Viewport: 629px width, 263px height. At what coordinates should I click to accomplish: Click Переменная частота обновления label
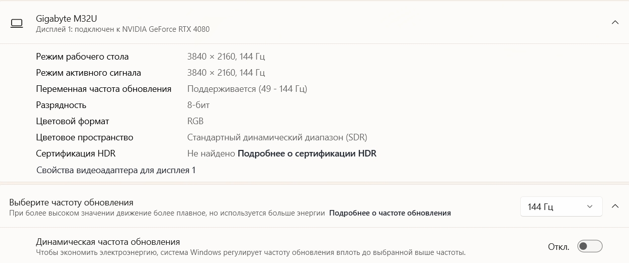104,89
